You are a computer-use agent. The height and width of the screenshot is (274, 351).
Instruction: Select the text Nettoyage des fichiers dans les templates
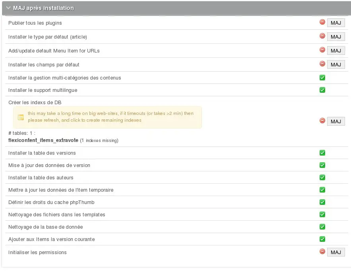(56, 214)
